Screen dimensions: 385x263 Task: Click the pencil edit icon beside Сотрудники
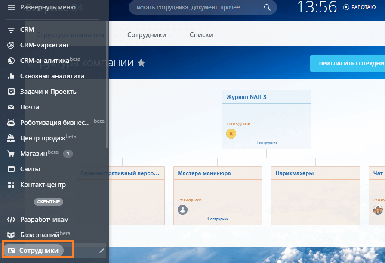(102, 251)
